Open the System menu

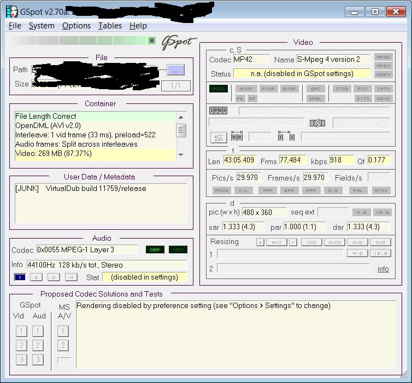[42, 26]
